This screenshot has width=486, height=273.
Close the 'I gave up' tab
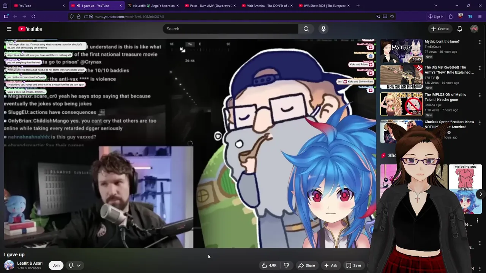tap(121, 6)
